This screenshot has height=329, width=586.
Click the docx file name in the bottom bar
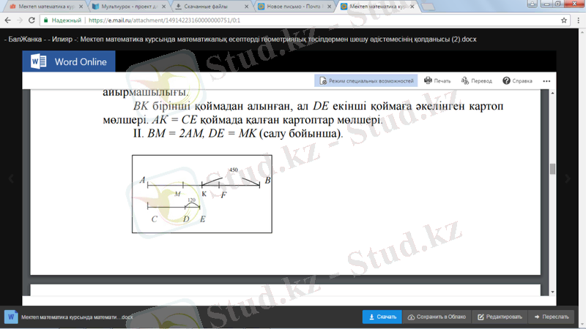click(77, 317)
